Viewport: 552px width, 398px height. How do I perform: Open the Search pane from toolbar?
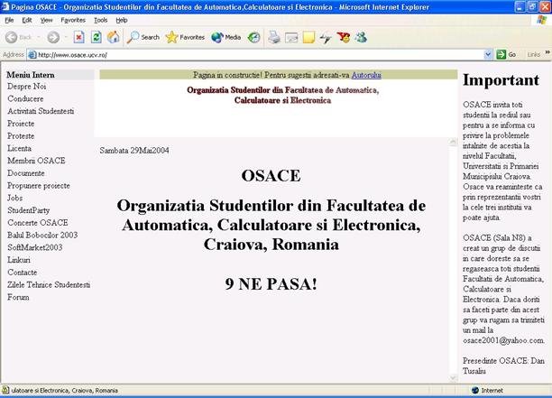(143, 37)
